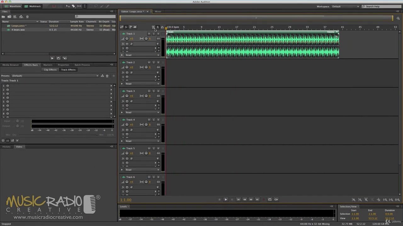Click the transport Stop button
Screen dimensions: 403x226
pyautogui.click(x=219, y=199)
